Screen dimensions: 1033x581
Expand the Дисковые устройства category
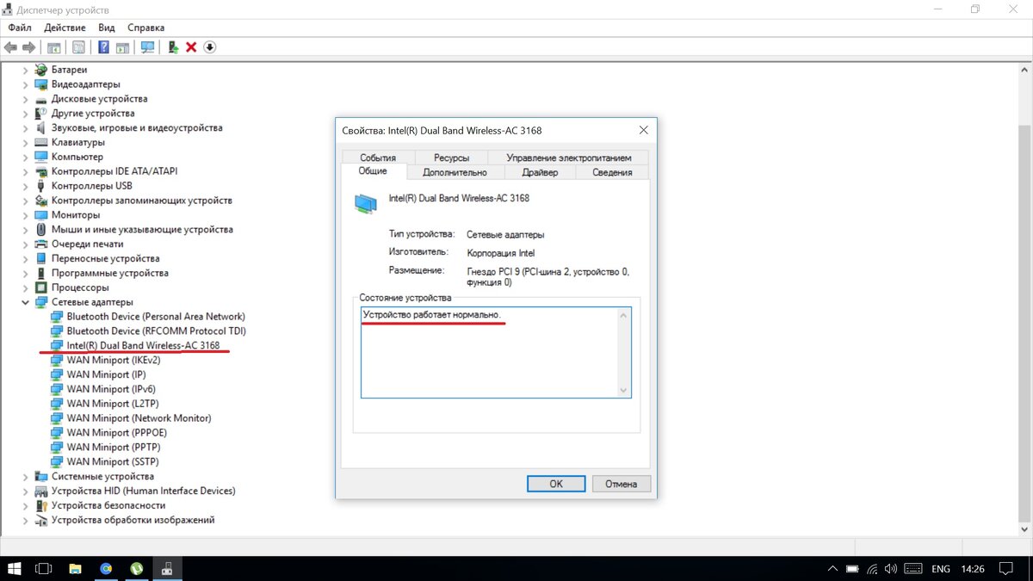(25, 99)
